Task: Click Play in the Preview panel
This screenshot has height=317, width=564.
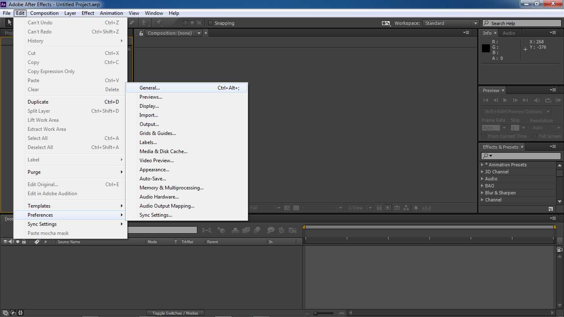Action: (x=505, y=100)
